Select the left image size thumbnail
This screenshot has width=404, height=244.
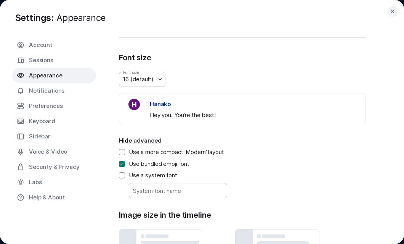161,236
